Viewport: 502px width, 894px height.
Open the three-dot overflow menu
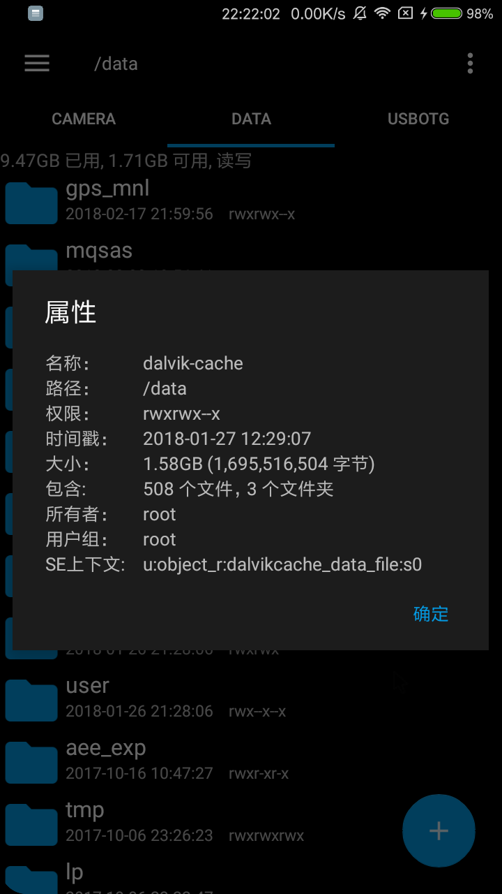(x=471, y=64)
